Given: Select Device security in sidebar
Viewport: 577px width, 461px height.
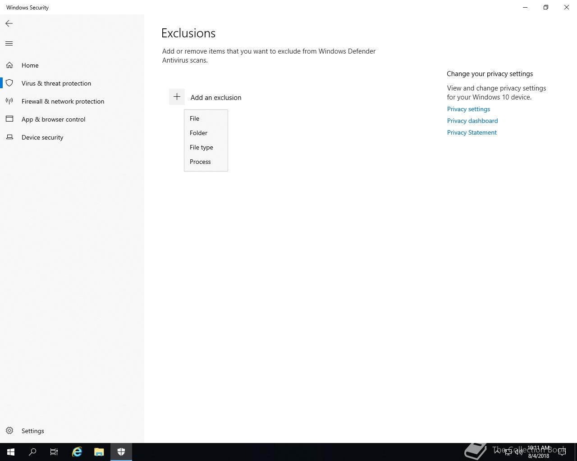Looking at the screenshot, I should click(72, 137).
